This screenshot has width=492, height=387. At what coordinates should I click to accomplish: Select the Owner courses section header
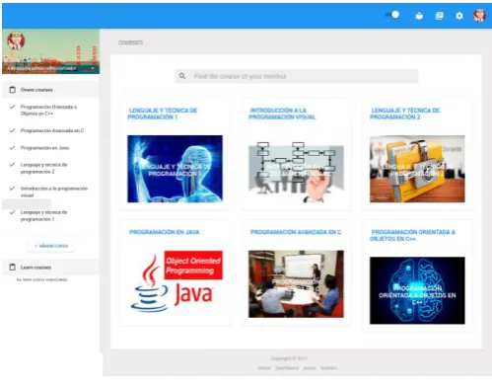click(x=50, y=90)
